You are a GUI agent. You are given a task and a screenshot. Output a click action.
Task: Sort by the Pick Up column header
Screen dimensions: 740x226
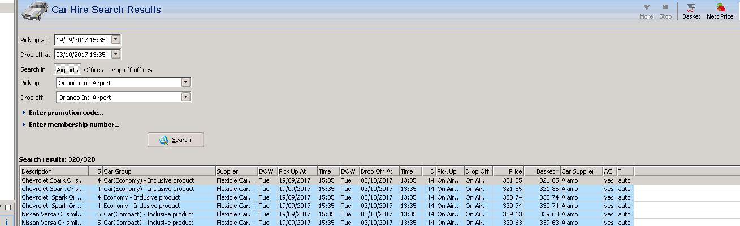tap(450, 171)
